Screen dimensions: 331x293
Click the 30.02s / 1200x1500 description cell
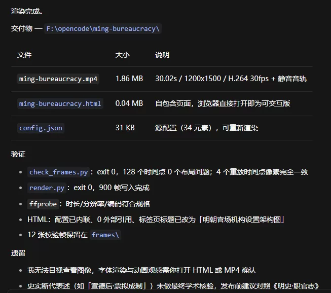point(231,79)
